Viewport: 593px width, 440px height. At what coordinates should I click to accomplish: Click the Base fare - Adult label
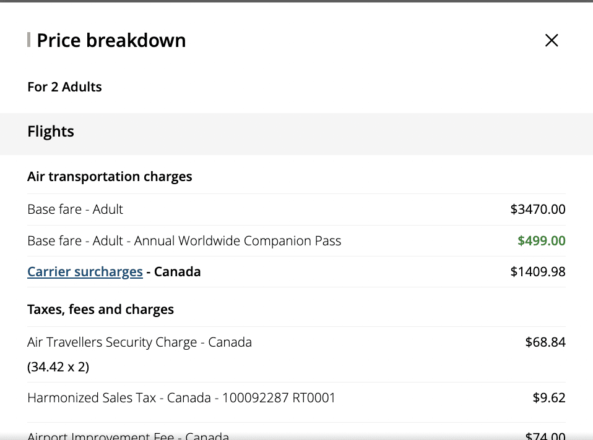(x=75, y=209)
